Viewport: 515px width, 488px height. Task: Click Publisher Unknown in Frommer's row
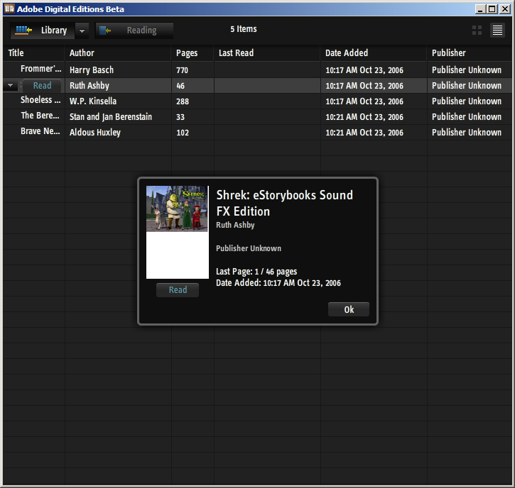point(467,70)
